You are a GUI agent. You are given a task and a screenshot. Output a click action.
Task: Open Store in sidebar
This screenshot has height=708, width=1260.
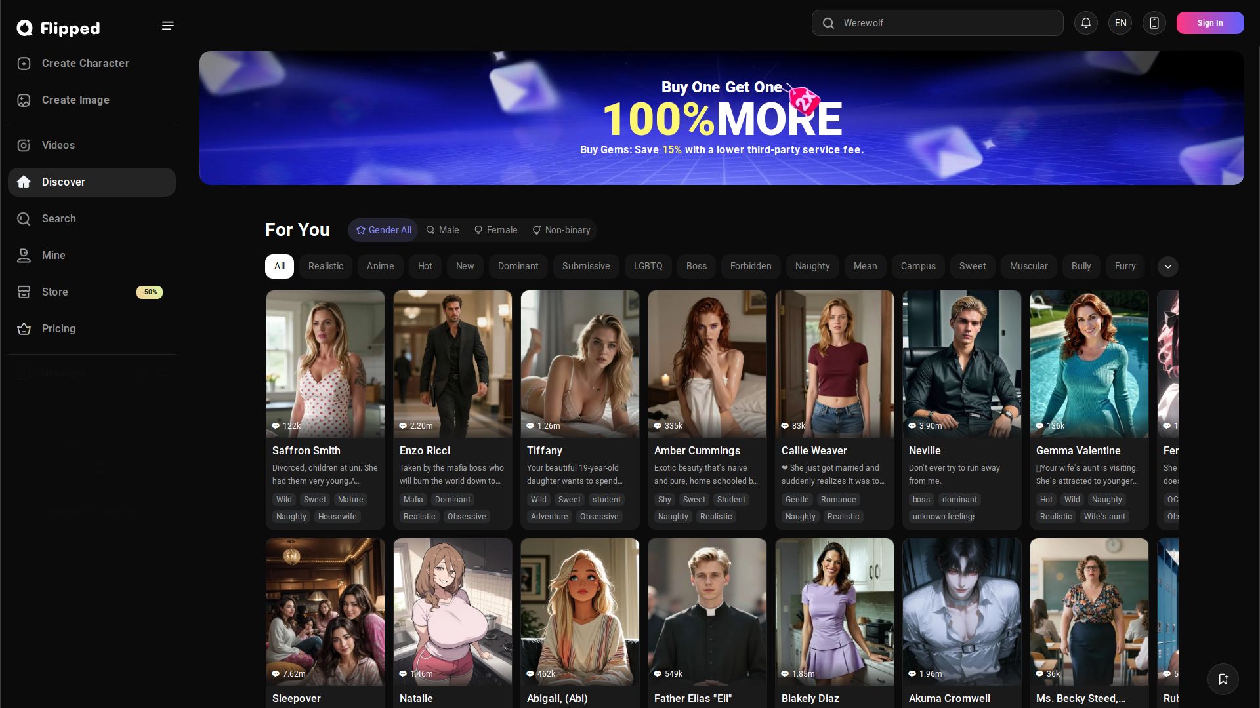92,292
